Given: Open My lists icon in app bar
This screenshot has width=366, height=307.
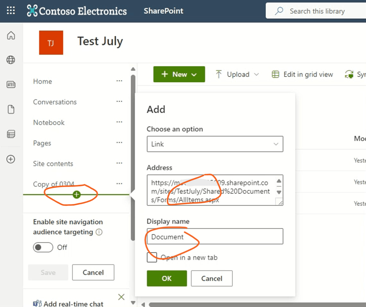Looking at the screenshot, I should pos(11,134).
